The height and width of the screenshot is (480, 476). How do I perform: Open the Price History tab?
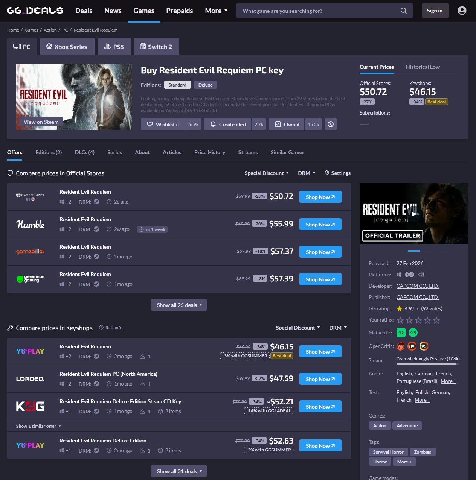(x=210, y=152)
